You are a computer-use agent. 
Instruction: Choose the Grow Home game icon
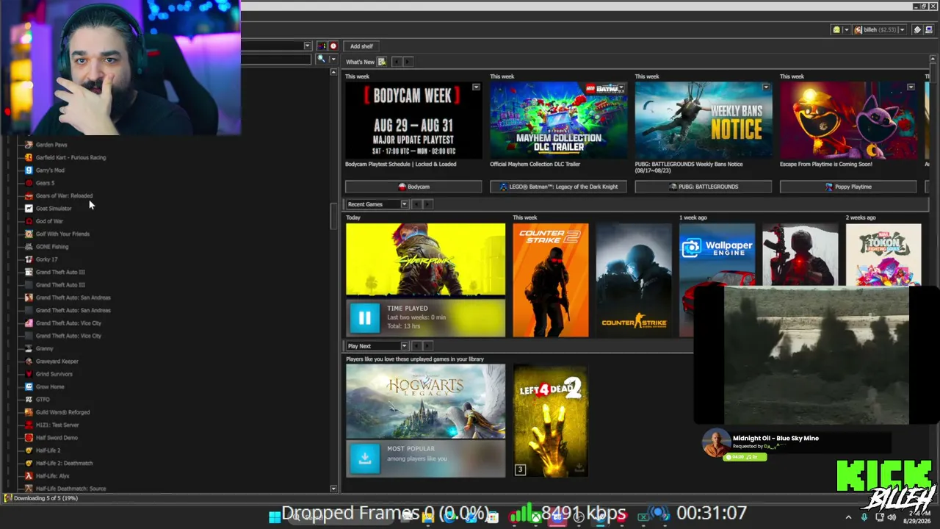point(29,386)
